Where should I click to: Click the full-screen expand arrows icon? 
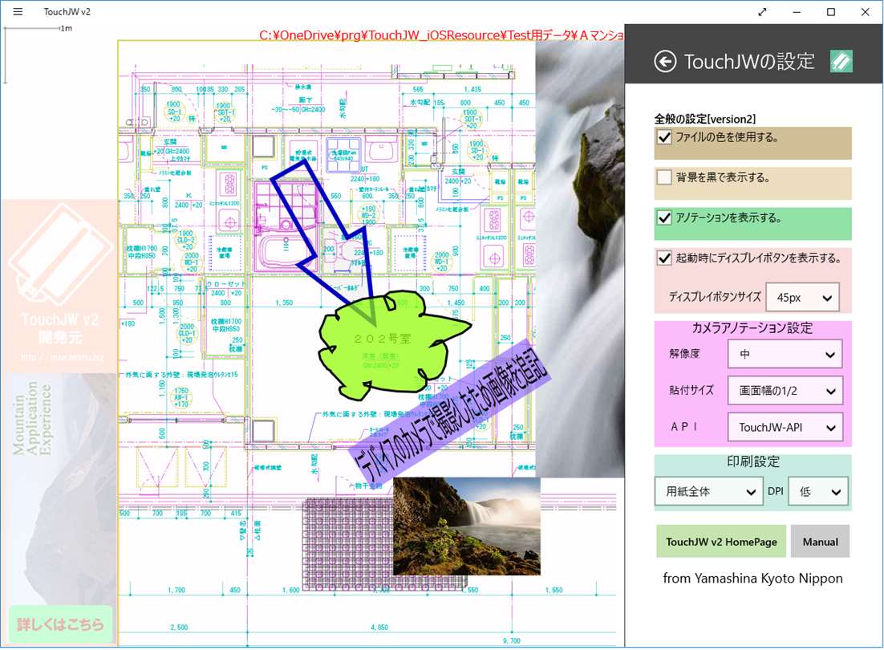[762, 11]
